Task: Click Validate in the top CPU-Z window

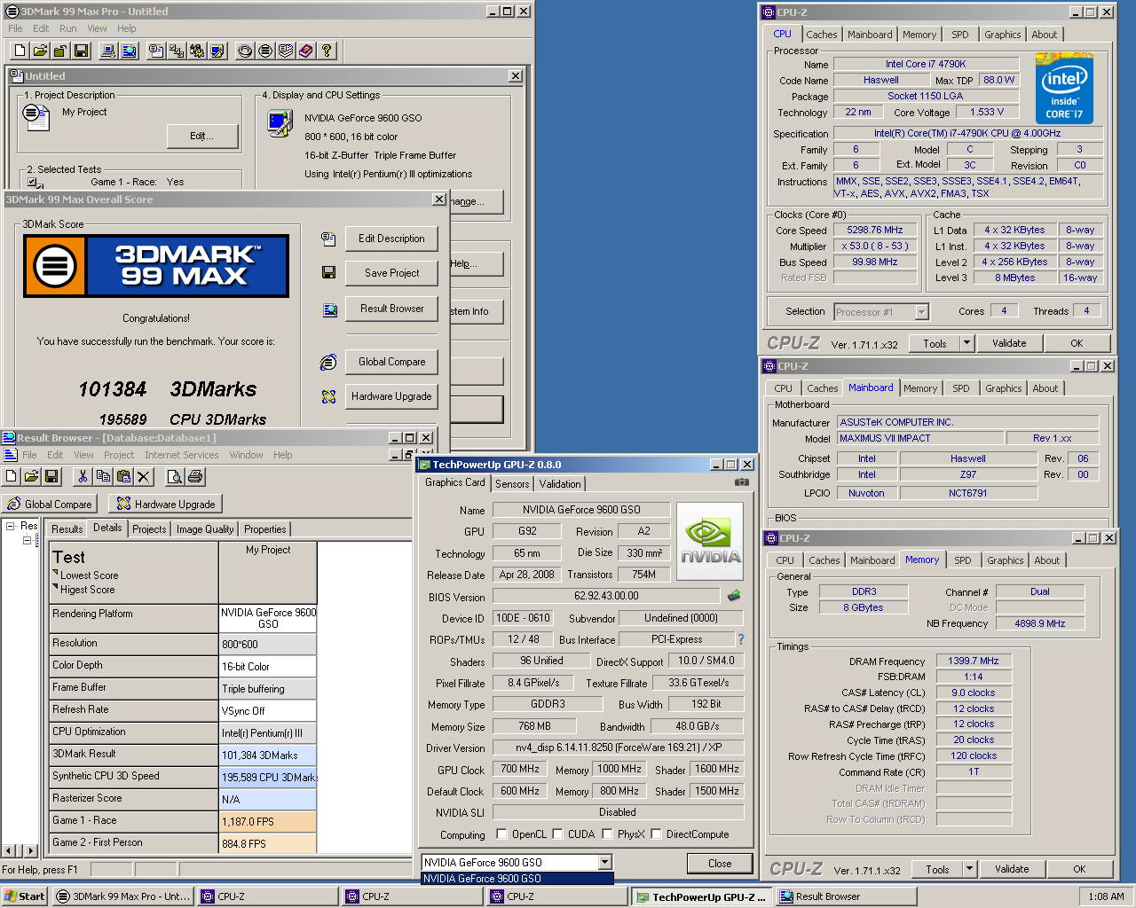Action: tap(1009, 343)
